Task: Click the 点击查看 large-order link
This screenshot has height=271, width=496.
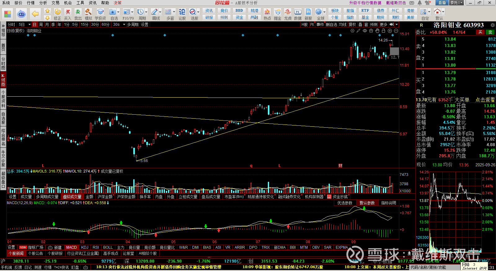Action: click(485, 100)
